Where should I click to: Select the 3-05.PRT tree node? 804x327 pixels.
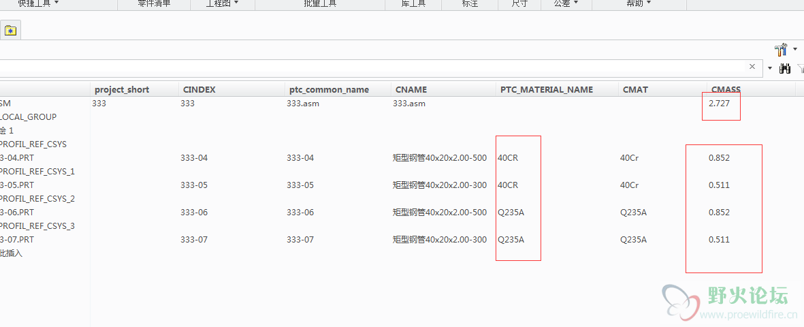pos(17,185)
